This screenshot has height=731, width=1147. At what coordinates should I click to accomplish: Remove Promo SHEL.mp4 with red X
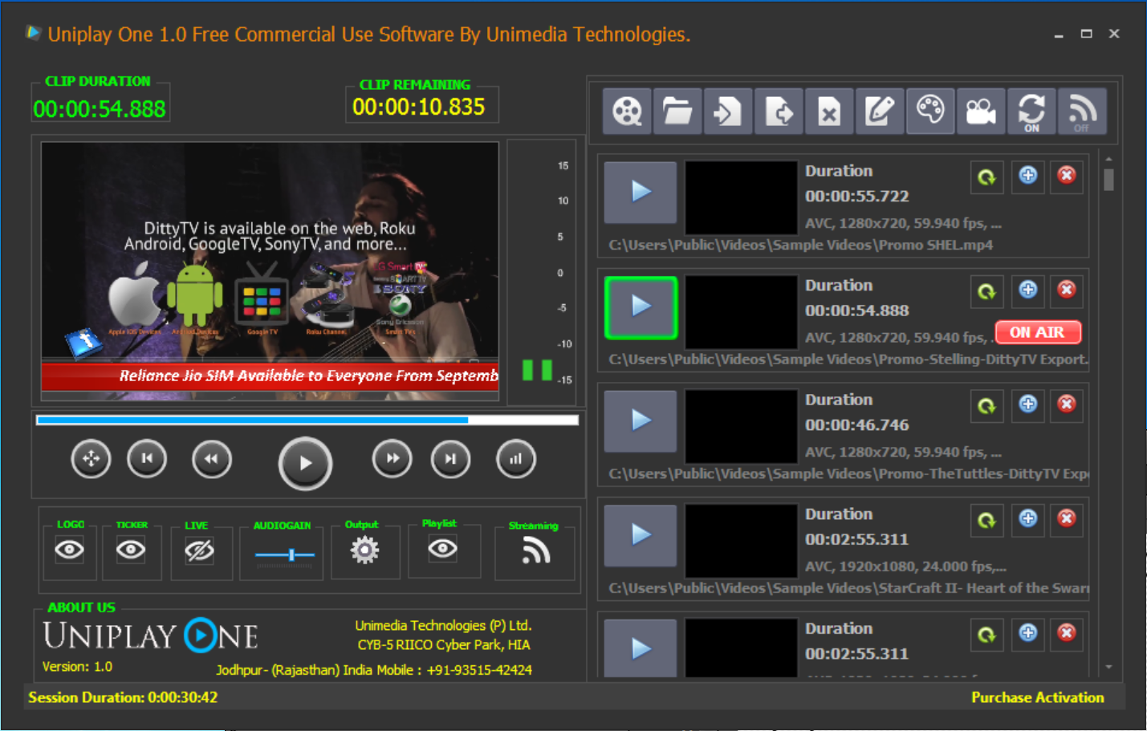pos(1067,176)
